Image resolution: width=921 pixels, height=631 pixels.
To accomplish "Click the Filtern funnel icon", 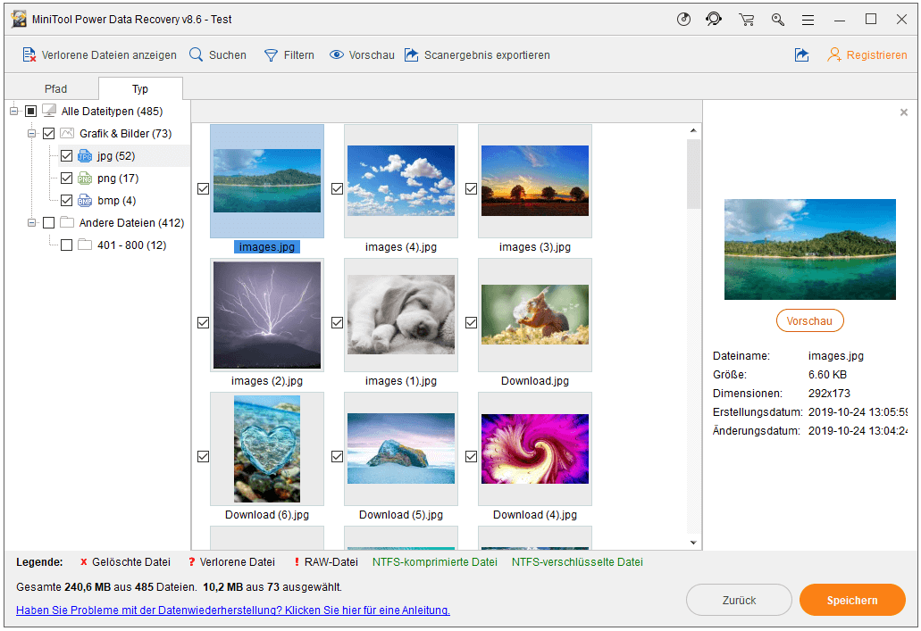I will (x=271, y=55).
